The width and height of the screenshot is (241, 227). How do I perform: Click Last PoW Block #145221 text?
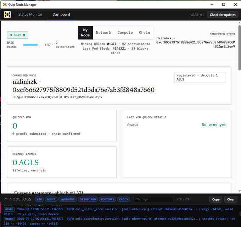coord(104,49)
